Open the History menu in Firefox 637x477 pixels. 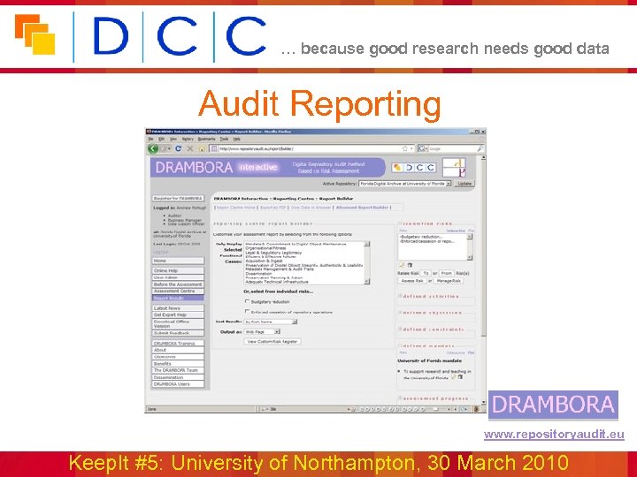(188, 139)
